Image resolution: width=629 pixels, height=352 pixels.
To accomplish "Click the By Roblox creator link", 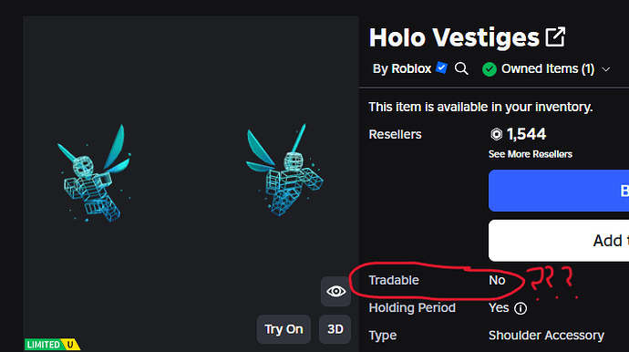I will point(402,68).
